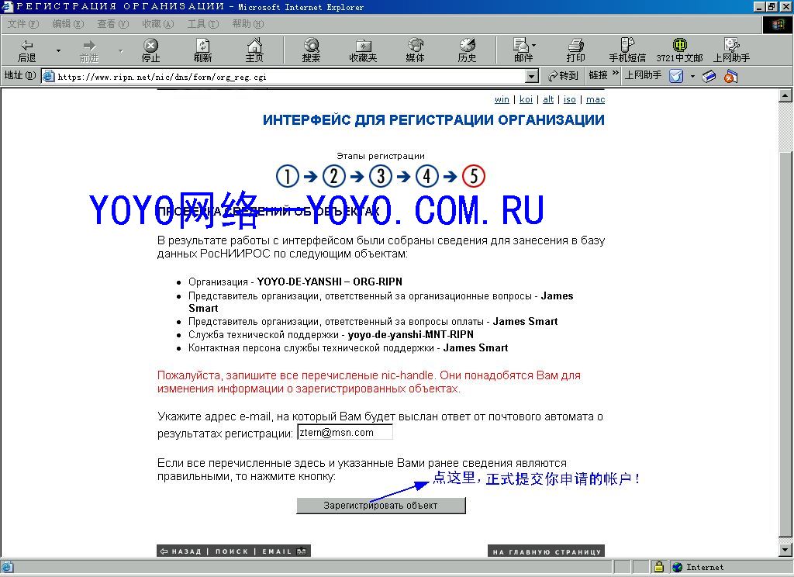This screenshot has width=794, height=577.
Task: Open the Media (媒体) toolbar icon
Action: tap(415, 50)
